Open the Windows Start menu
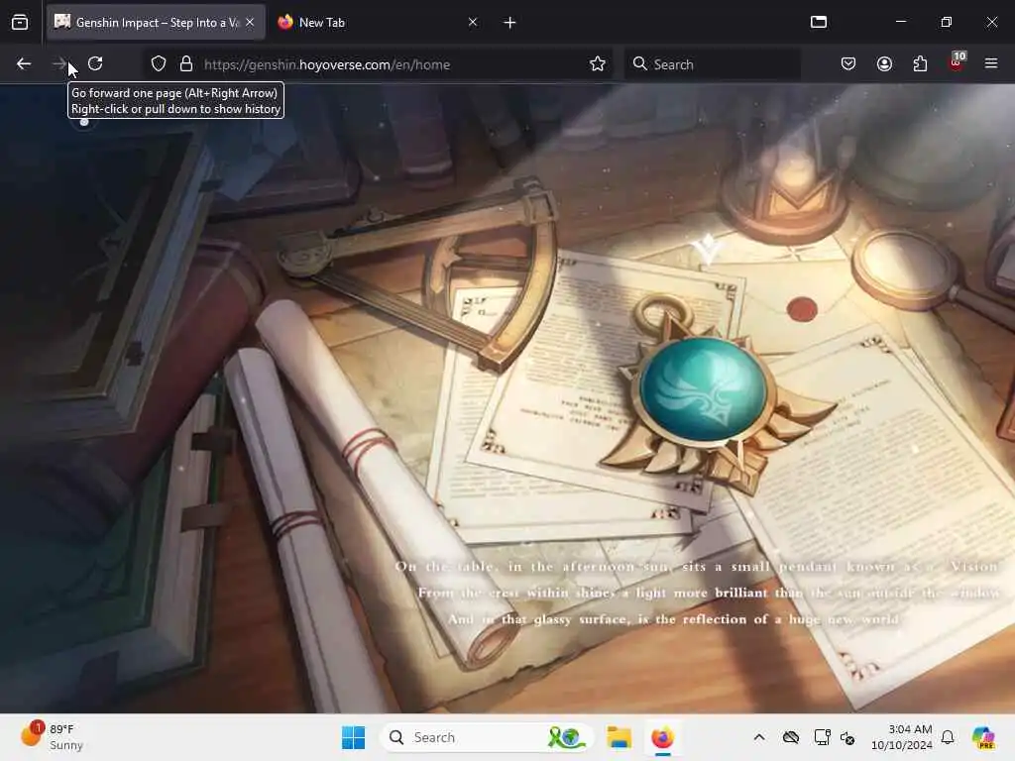 [x=354, y=737]
